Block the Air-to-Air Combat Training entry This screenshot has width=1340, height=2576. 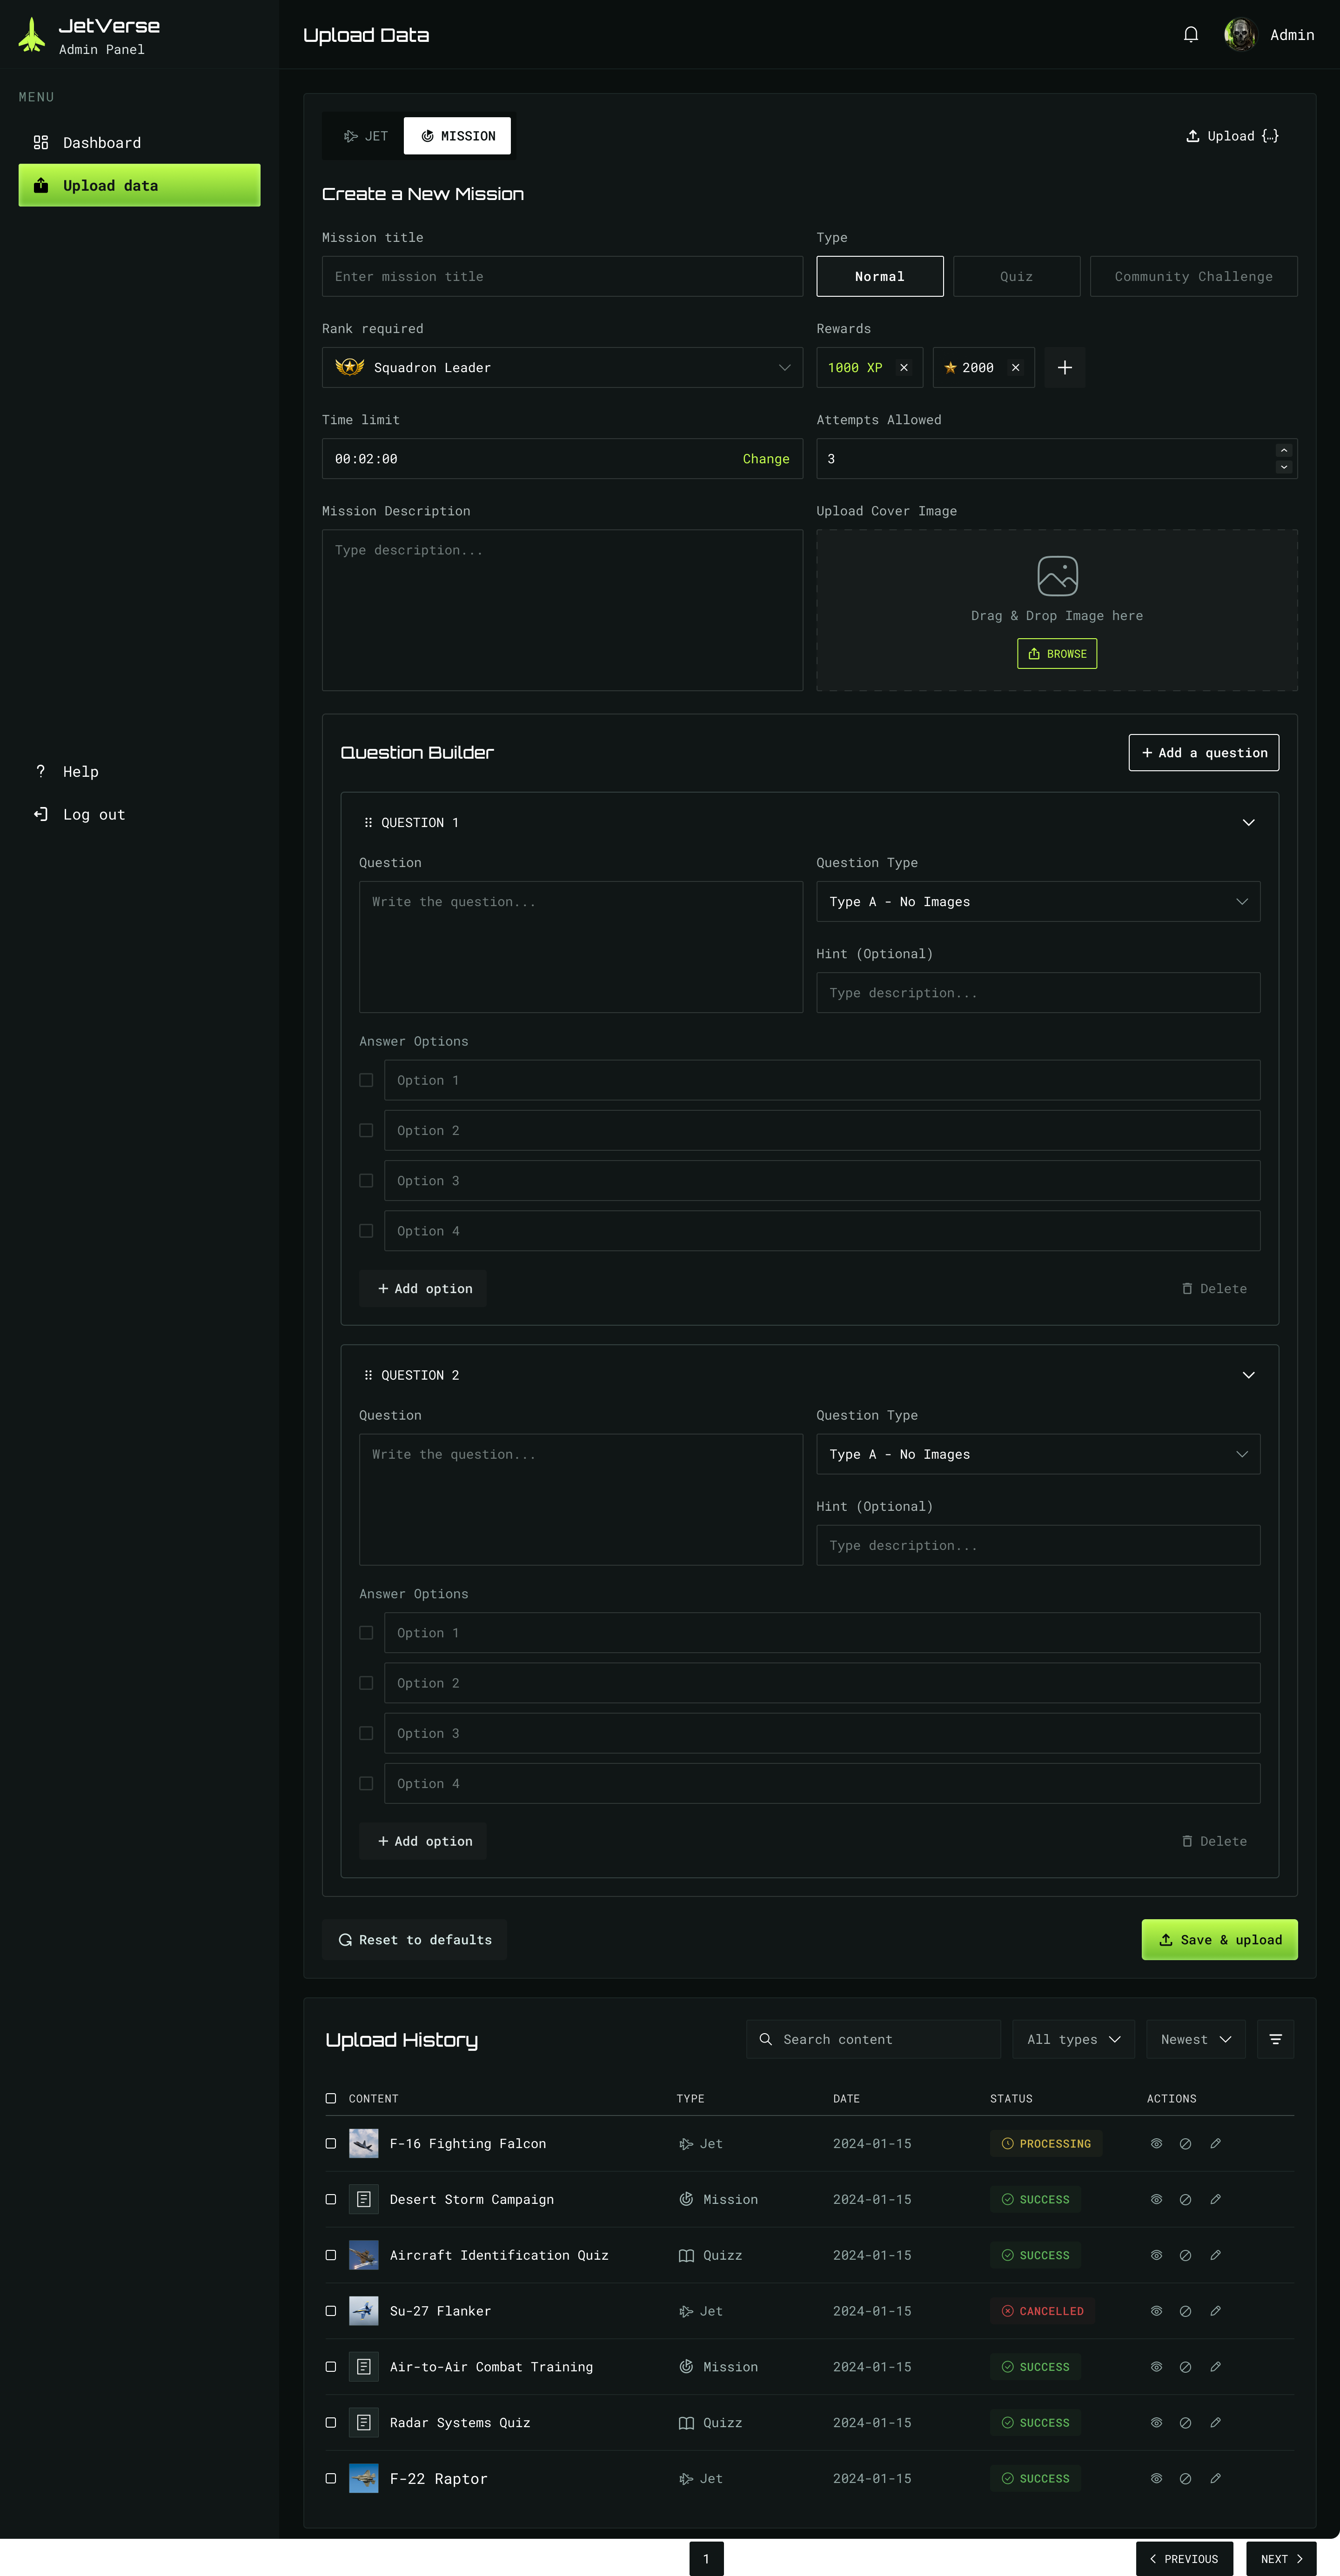(x=1186, y=2368)
